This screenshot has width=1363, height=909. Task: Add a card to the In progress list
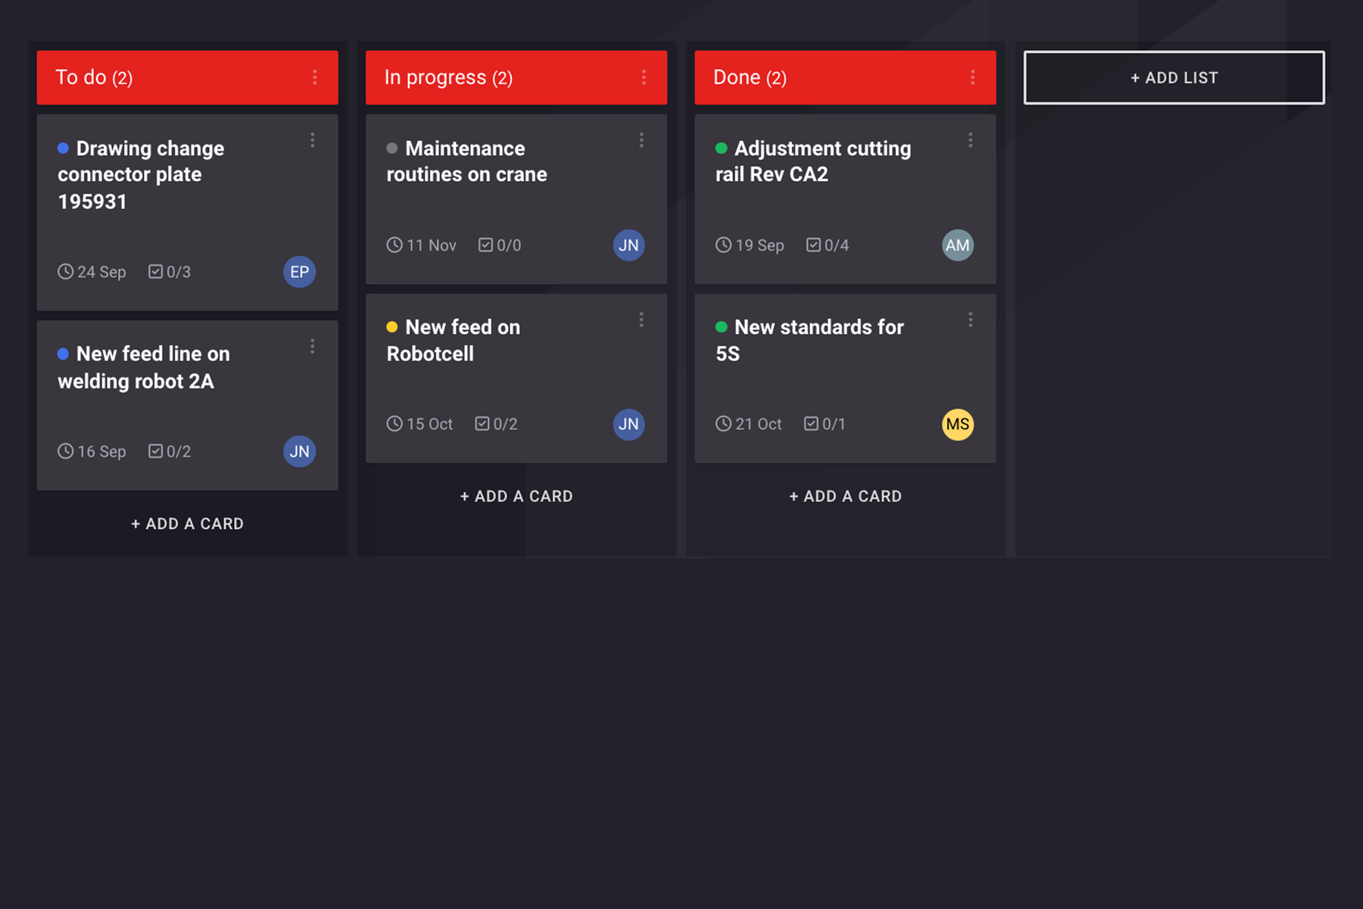[516, 496]
